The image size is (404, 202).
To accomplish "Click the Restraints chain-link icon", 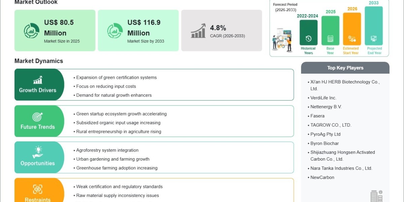I will pos(38,189).
